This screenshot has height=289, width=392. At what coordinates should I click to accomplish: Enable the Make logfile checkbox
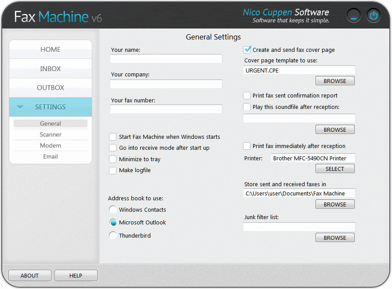[x=113, y=170]
